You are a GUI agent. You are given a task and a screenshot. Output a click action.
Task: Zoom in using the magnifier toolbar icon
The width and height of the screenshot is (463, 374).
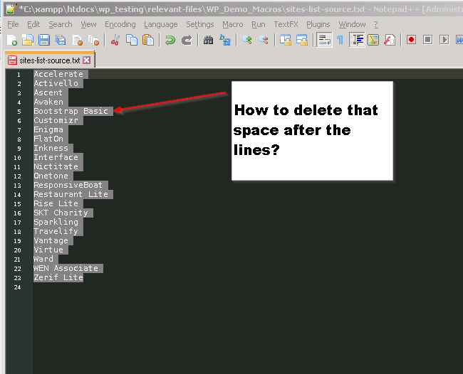pos(247,40)
